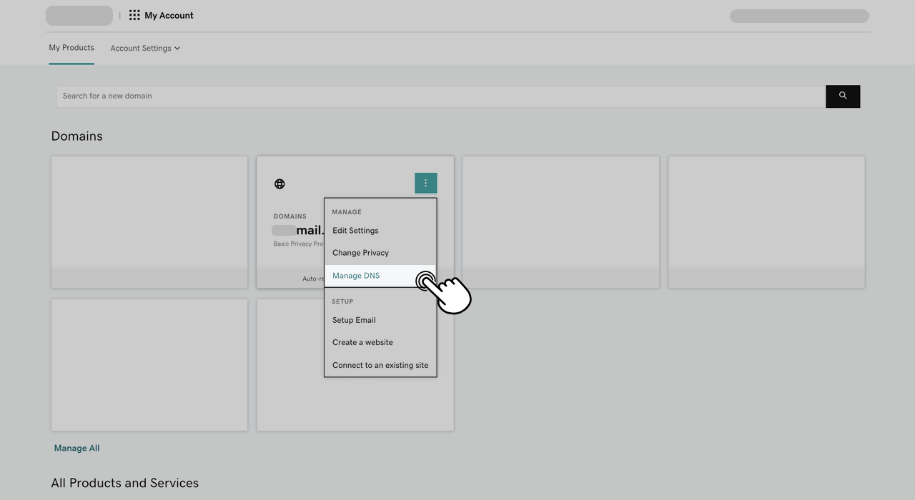Switch to the My Products tab

[x=71, y=47]
